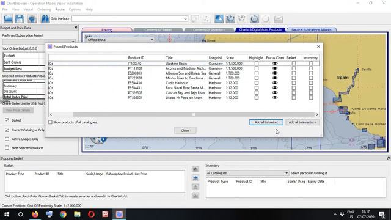The height and width of the screenshot is (220, 391).
Task: Enable Active Usages Only
Action: [x=7, y=139]
